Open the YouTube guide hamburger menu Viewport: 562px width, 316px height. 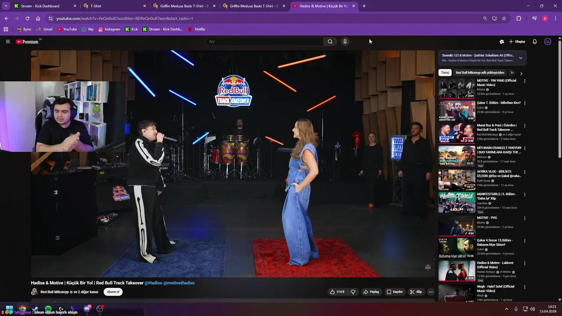pyautogui.click(x=8, y=42)
